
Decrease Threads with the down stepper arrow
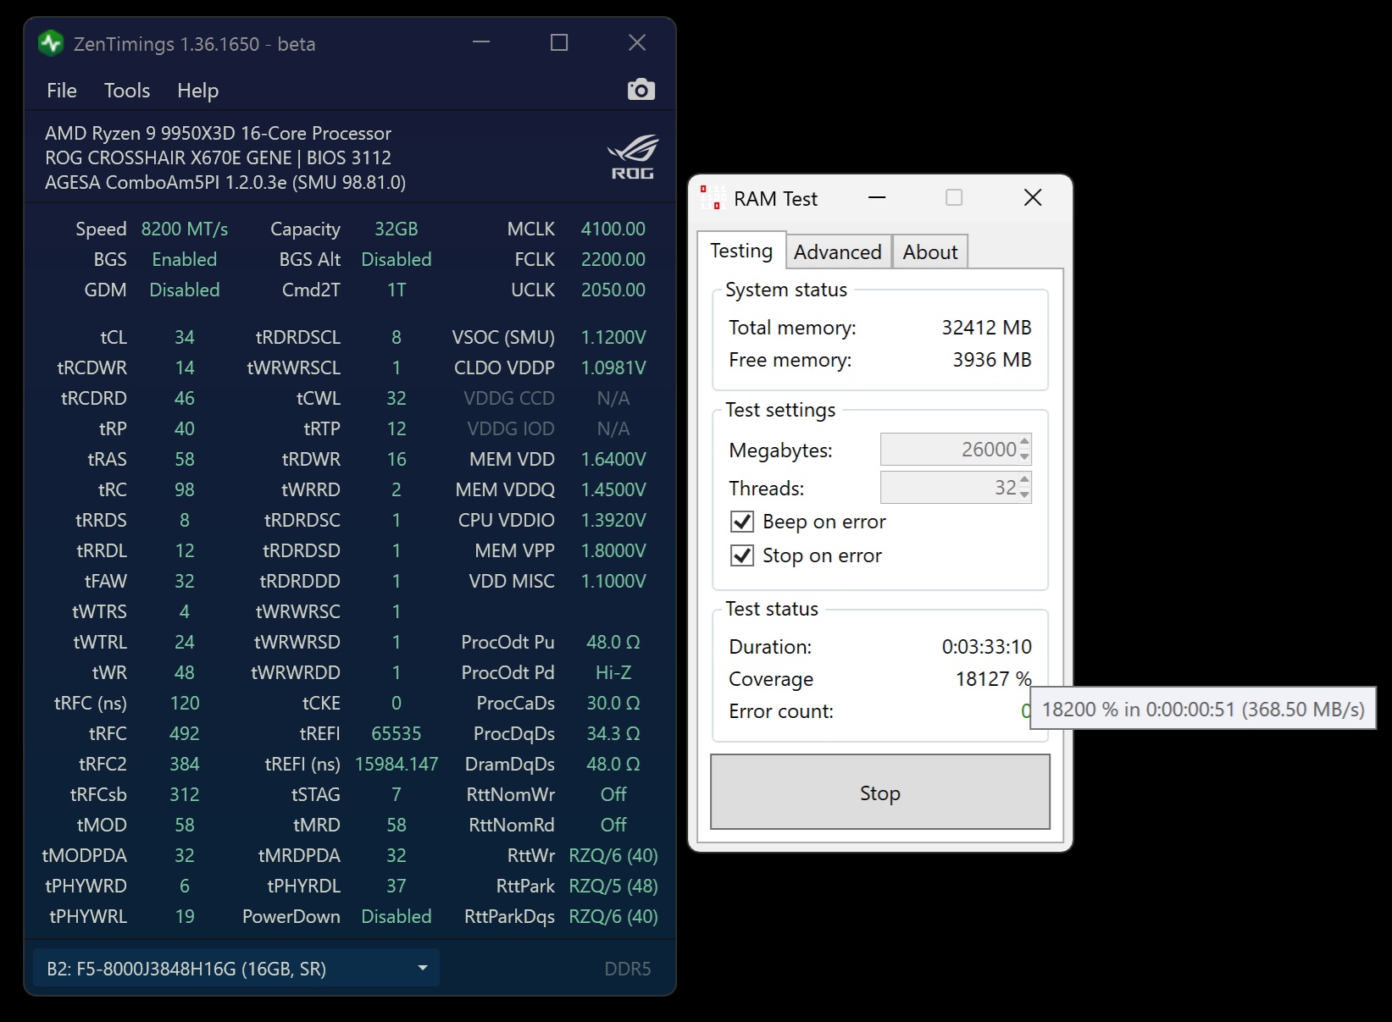coord(1025,495)
